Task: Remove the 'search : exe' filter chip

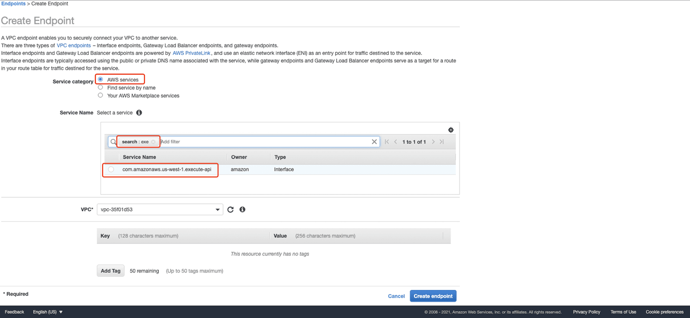Action: click(153, 142)
